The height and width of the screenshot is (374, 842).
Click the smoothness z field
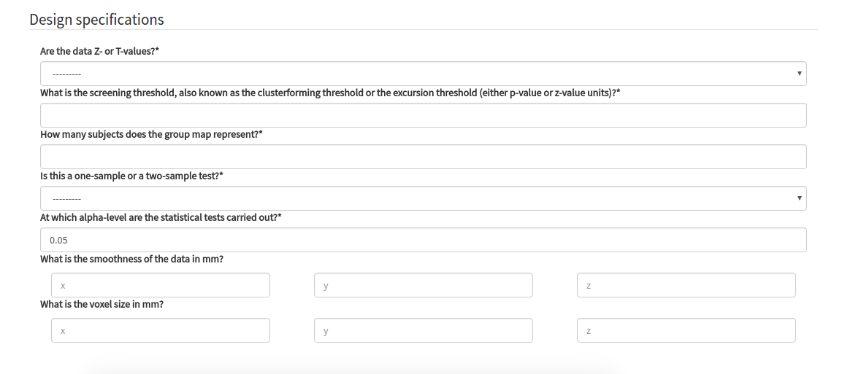coord(686,285)
